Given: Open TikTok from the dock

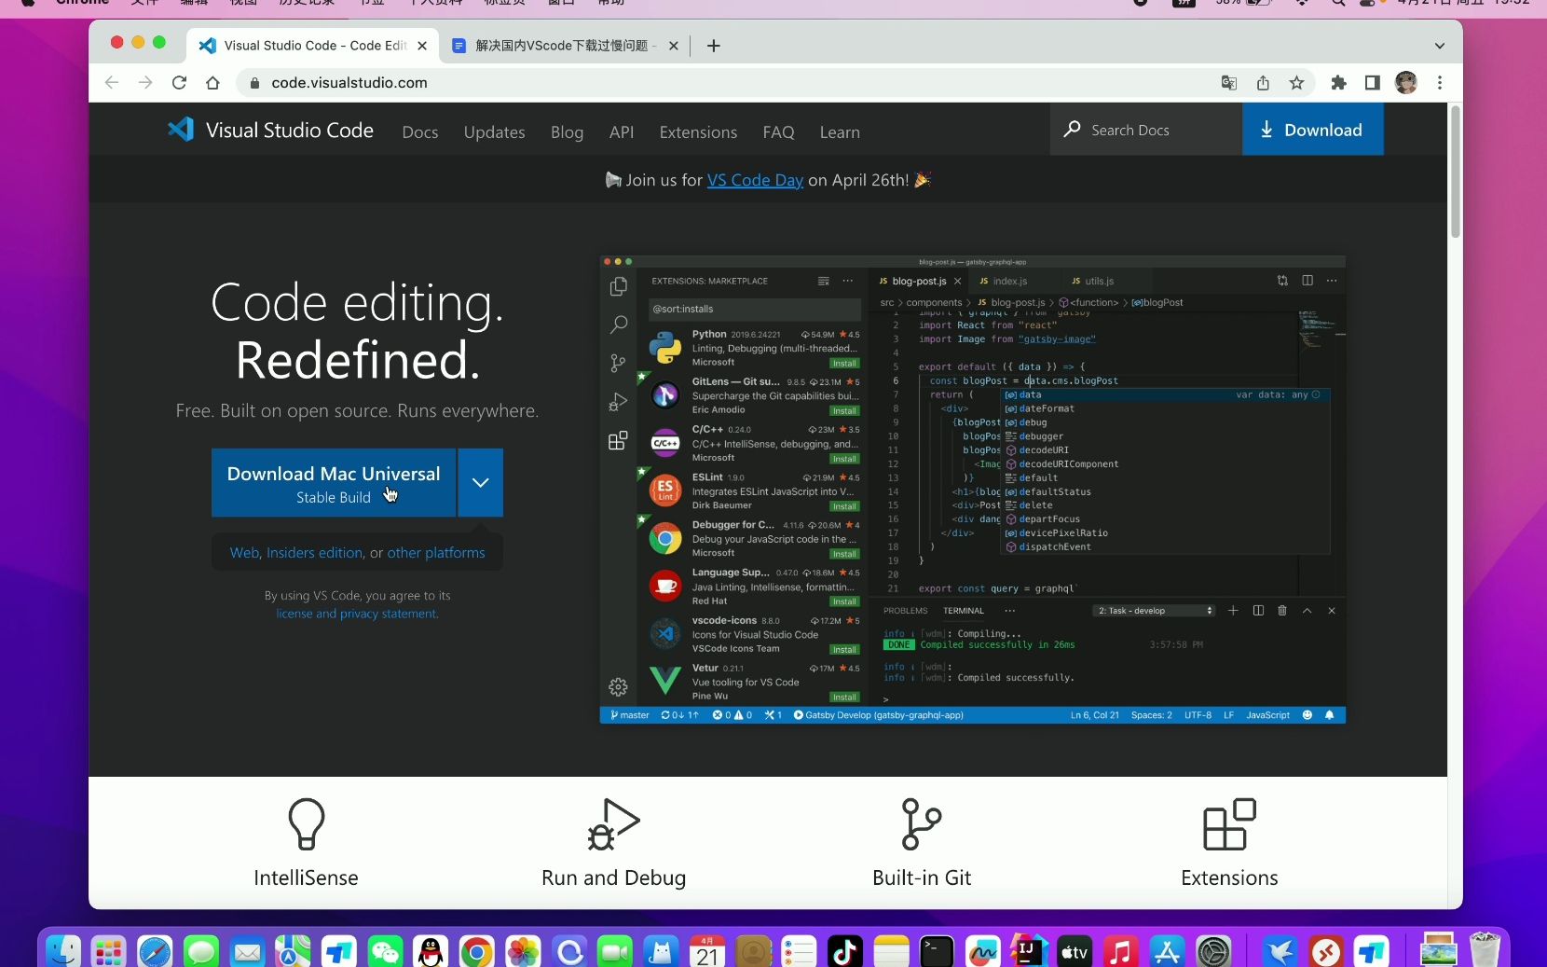Looking at the screenshot, I should coord(845,952).
